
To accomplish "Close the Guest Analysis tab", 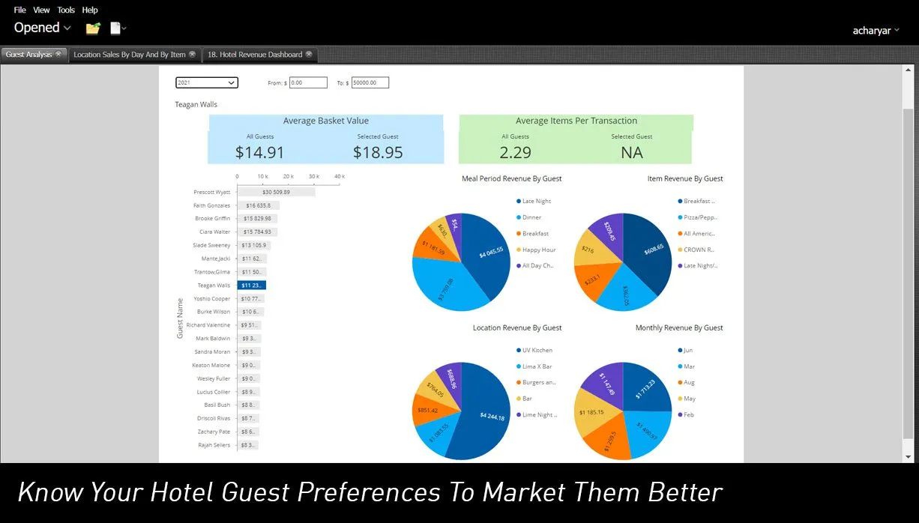I will point(58,54).
